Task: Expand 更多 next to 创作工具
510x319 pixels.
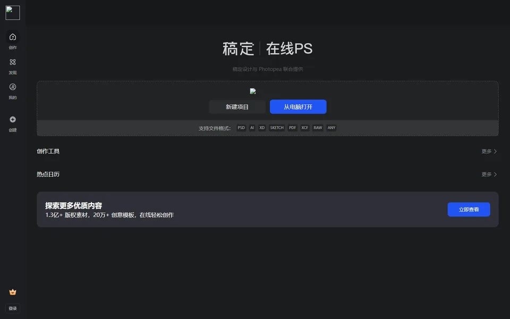Action: click(x=489, y=152)
